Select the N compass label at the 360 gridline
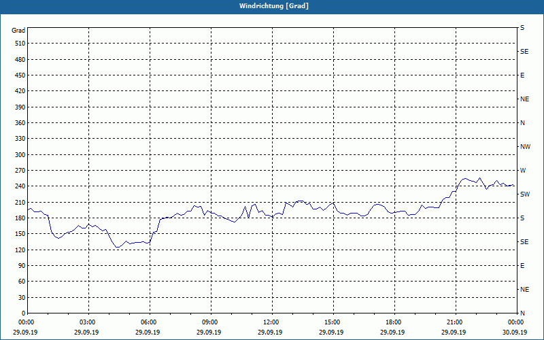 (x=522, y=123)
